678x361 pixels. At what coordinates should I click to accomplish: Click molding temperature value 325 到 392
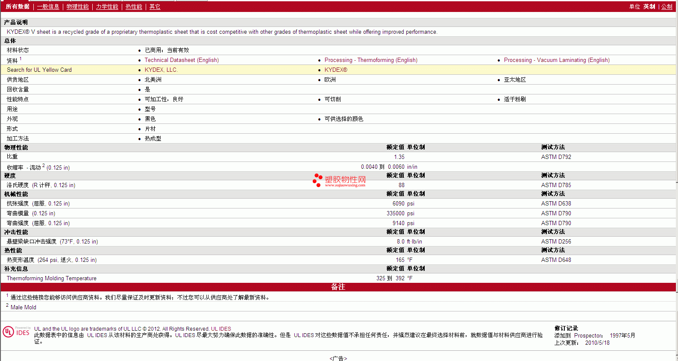390,279
